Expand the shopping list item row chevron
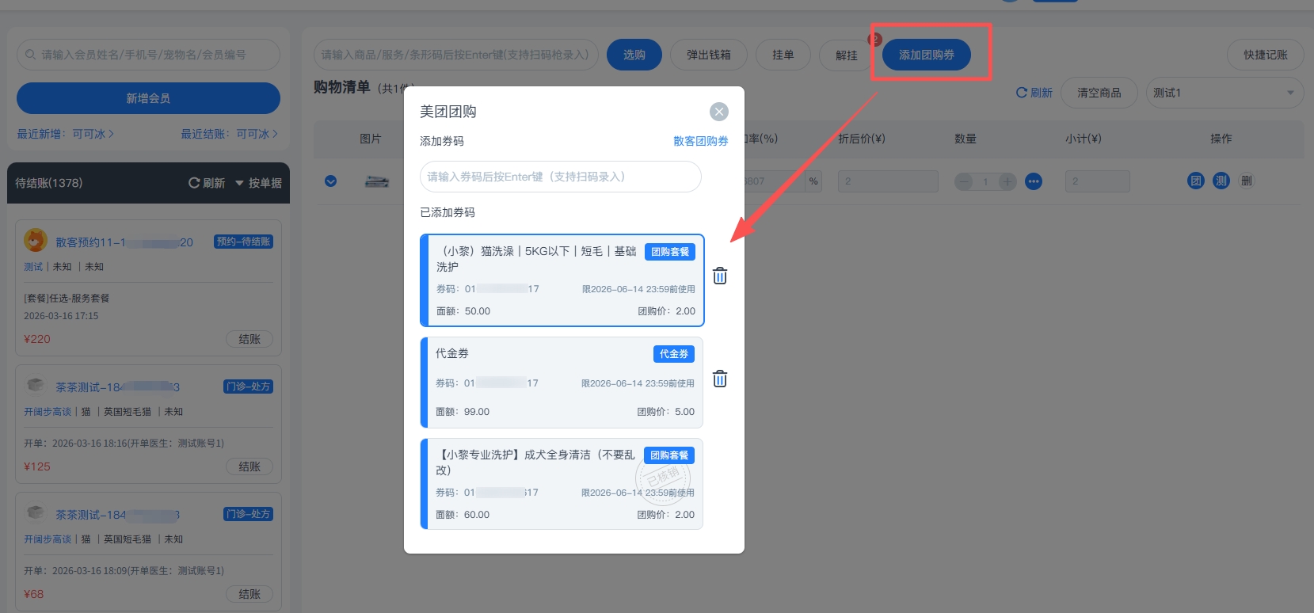Screen dimensions: 1314x613 click(331, 181)
